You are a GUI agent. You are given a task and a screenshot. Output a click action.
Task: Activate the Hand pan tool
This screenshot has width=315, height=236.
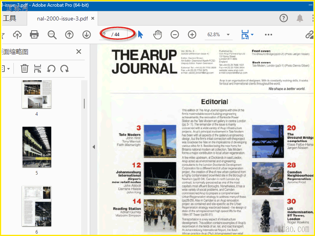coord(157,35)
